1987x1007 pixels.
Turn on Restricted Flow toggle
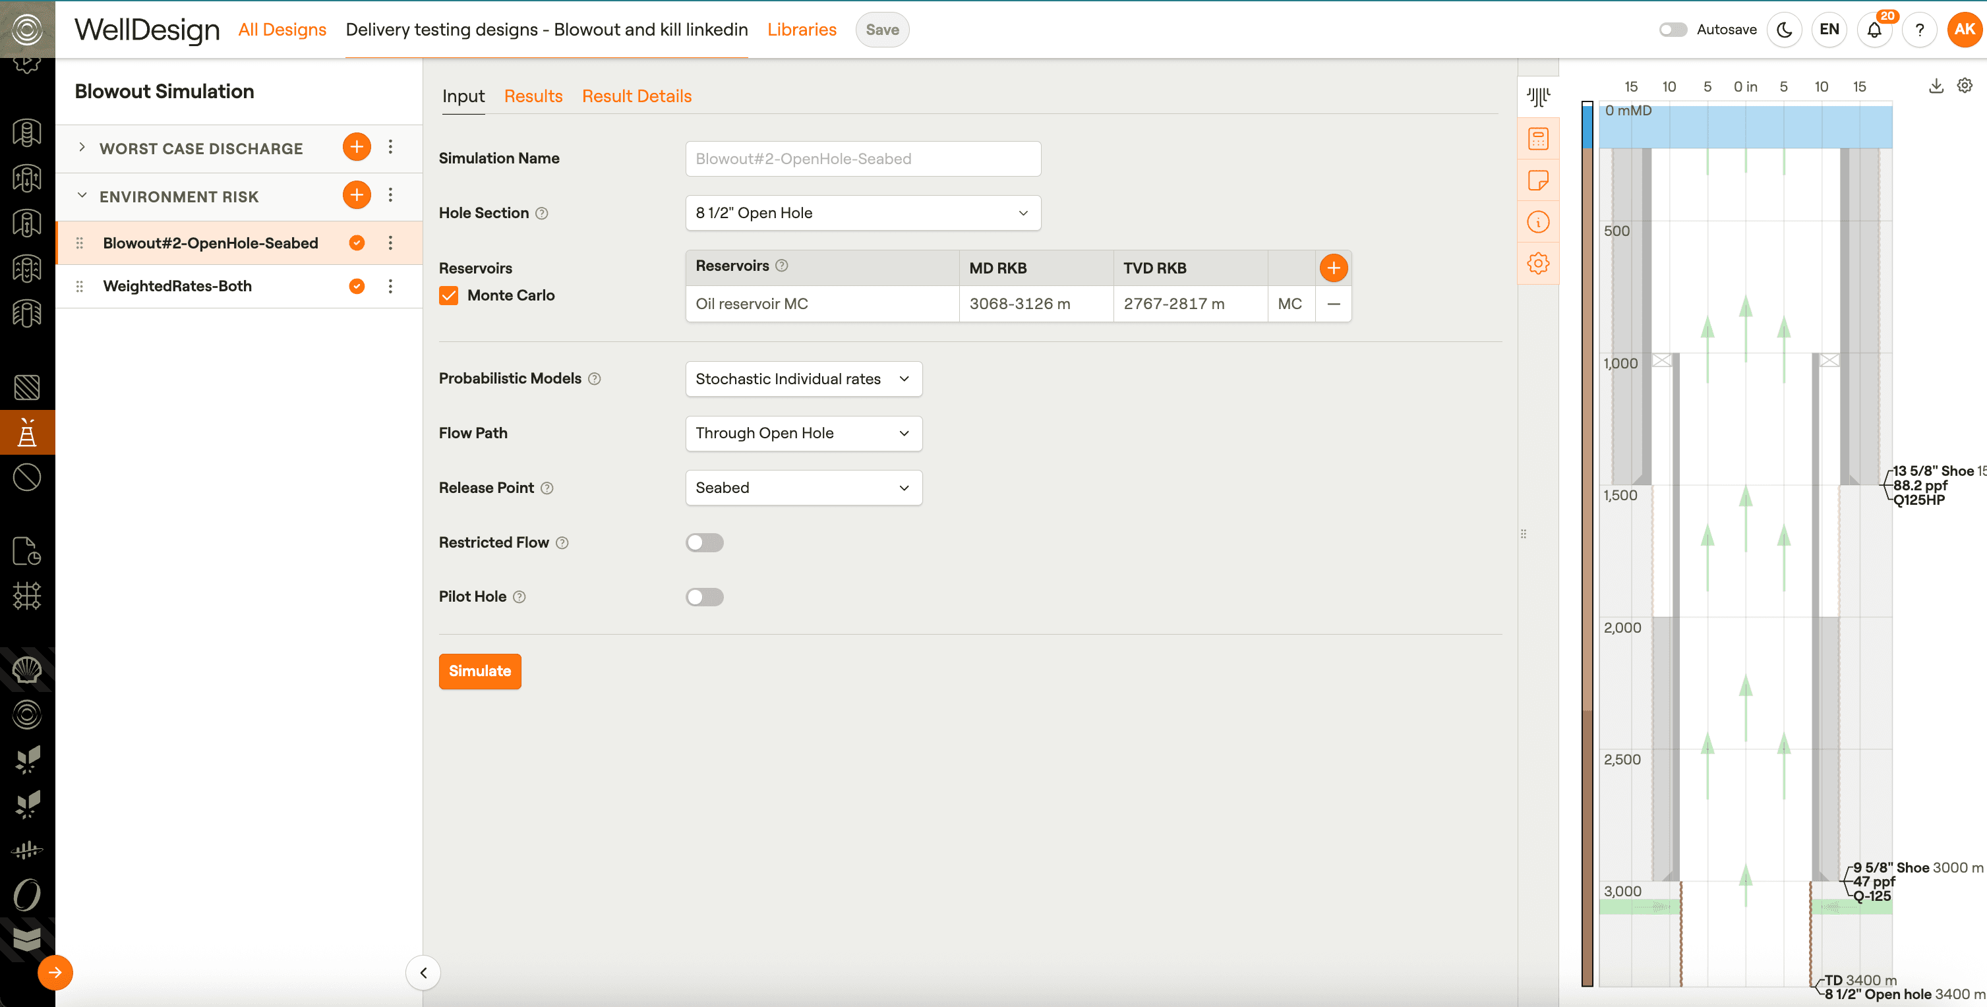pos(704,543)
